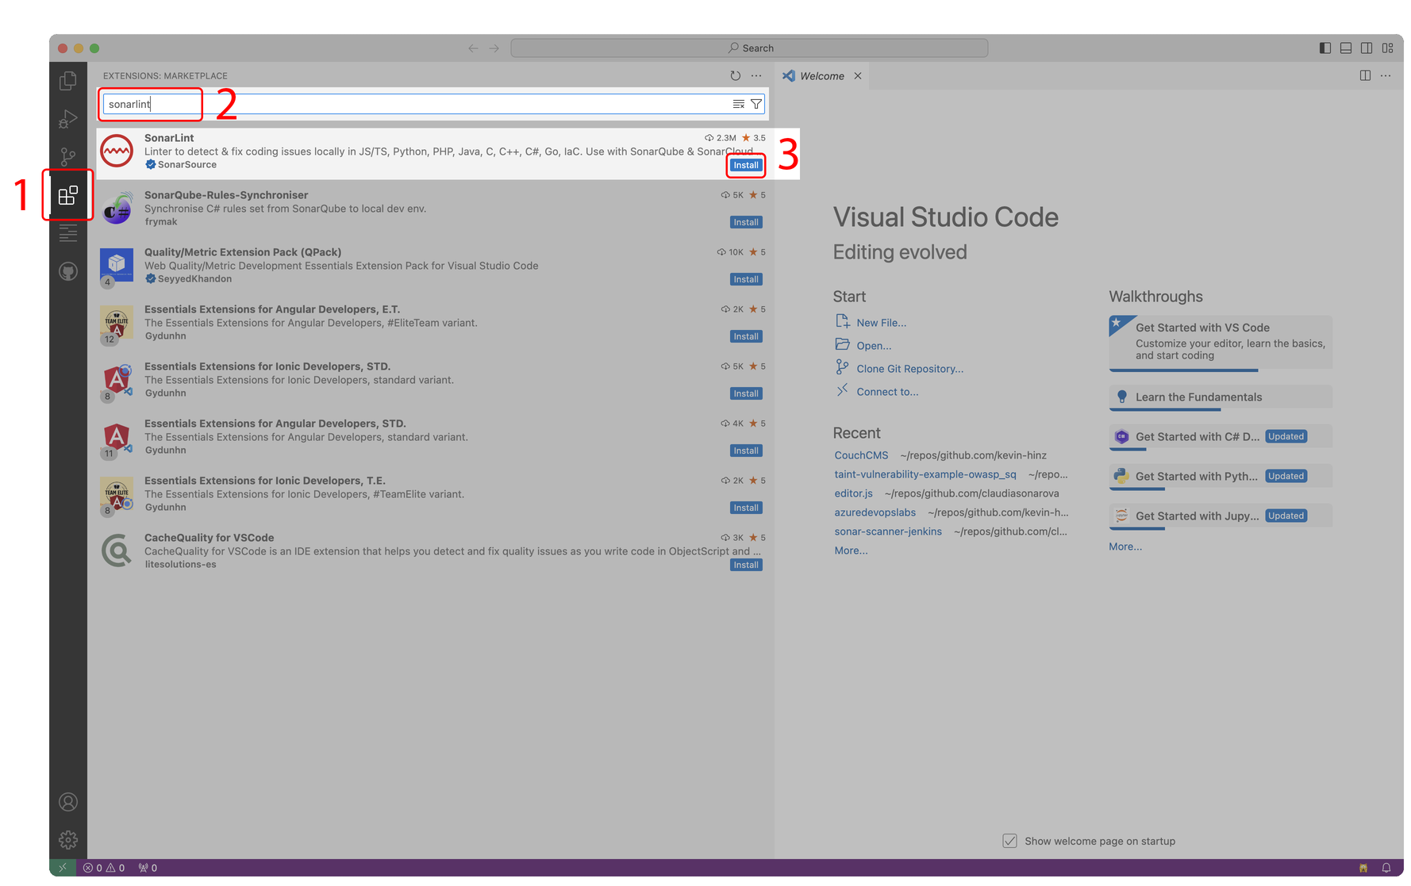Install SonarQube-Rules-Synchroniser extension
Screen dimensions: 1411x886
pyautogui.click(x=746, y=222)
